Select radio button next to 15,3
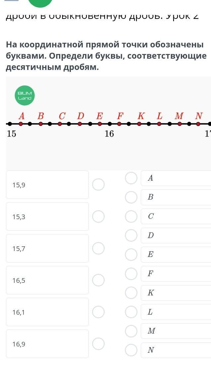The height and width of the screenshot is (368, 211). 98,216
